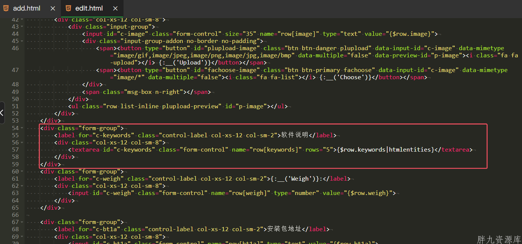
Task: Click data-preview-id="p-image" on line 46
Action: point(419,56)
